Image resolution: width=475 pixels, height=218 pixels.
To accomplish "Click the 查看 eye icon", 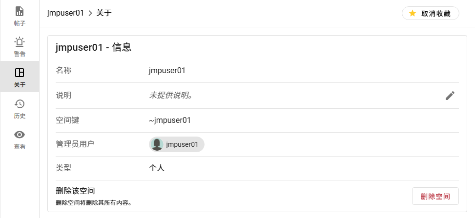I will (20, 135).
